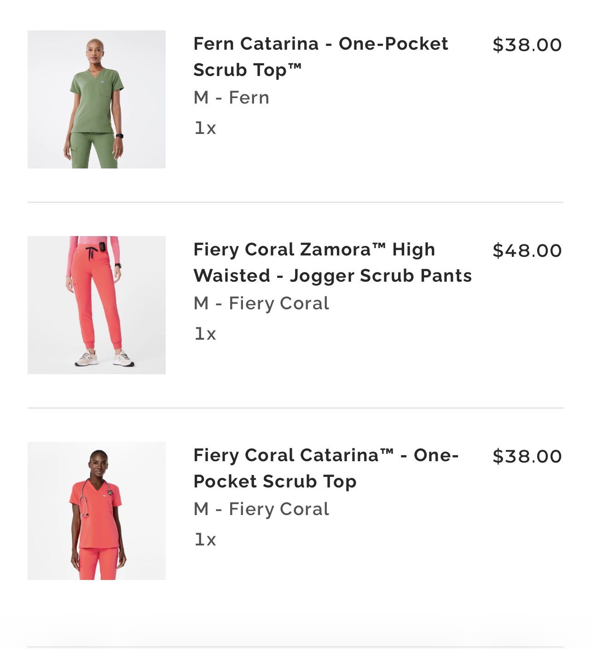This screenshot has height=649, width=591.
Task: Select the $38.00 price of the Fiery Coral top
Action: pyautogui.click(x=527, y=456)
